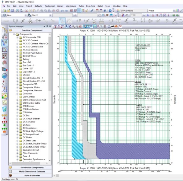Toggle the TCC legend display icon
Screen dimensions: 183x181
(x=95, y=26)
